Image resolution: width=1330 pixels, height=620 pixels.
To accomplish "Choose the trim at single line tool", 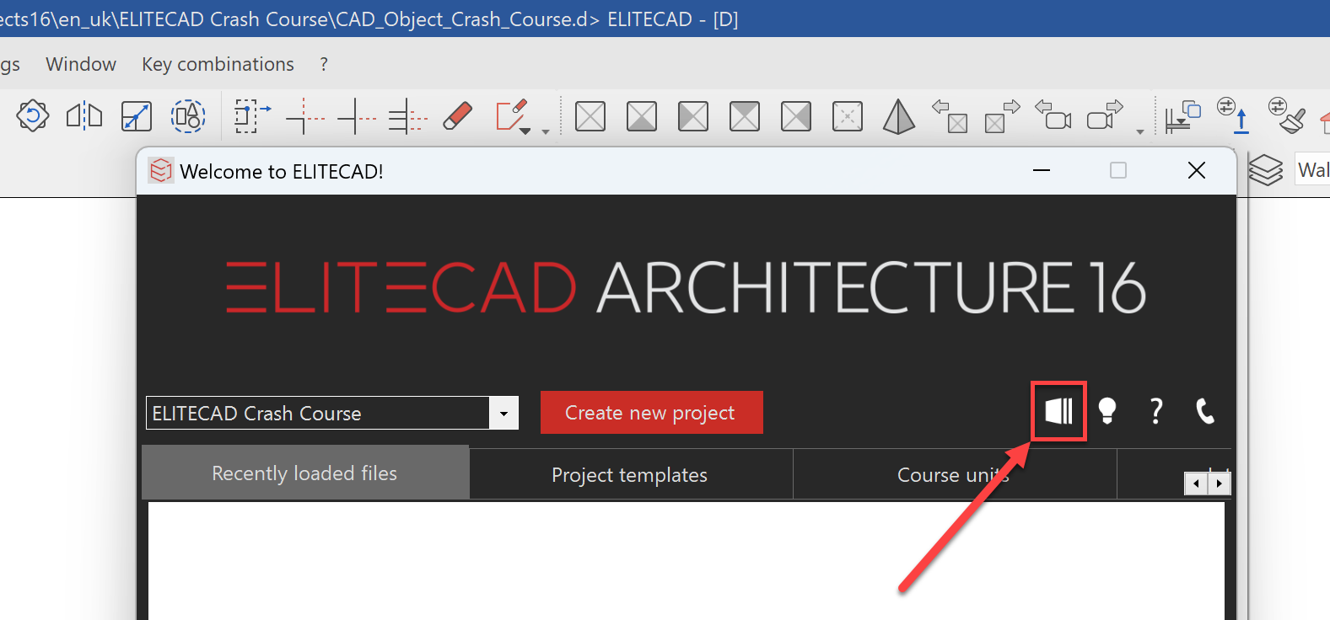I will 357,116.
